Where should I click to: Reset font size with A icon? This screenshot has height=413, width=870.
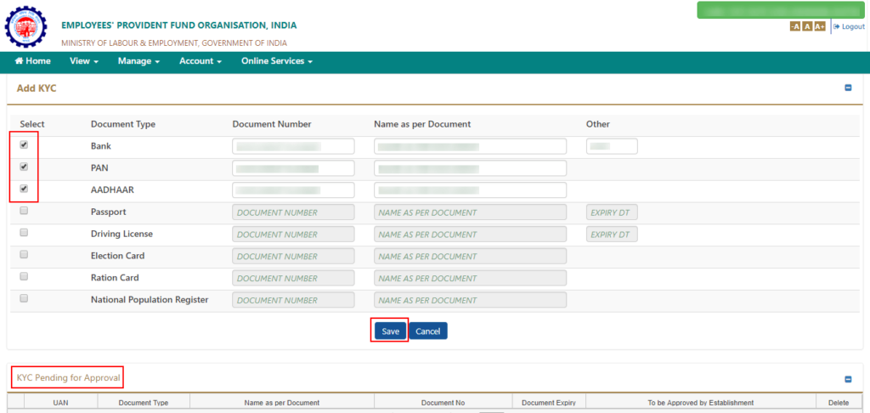click(807, 26)
